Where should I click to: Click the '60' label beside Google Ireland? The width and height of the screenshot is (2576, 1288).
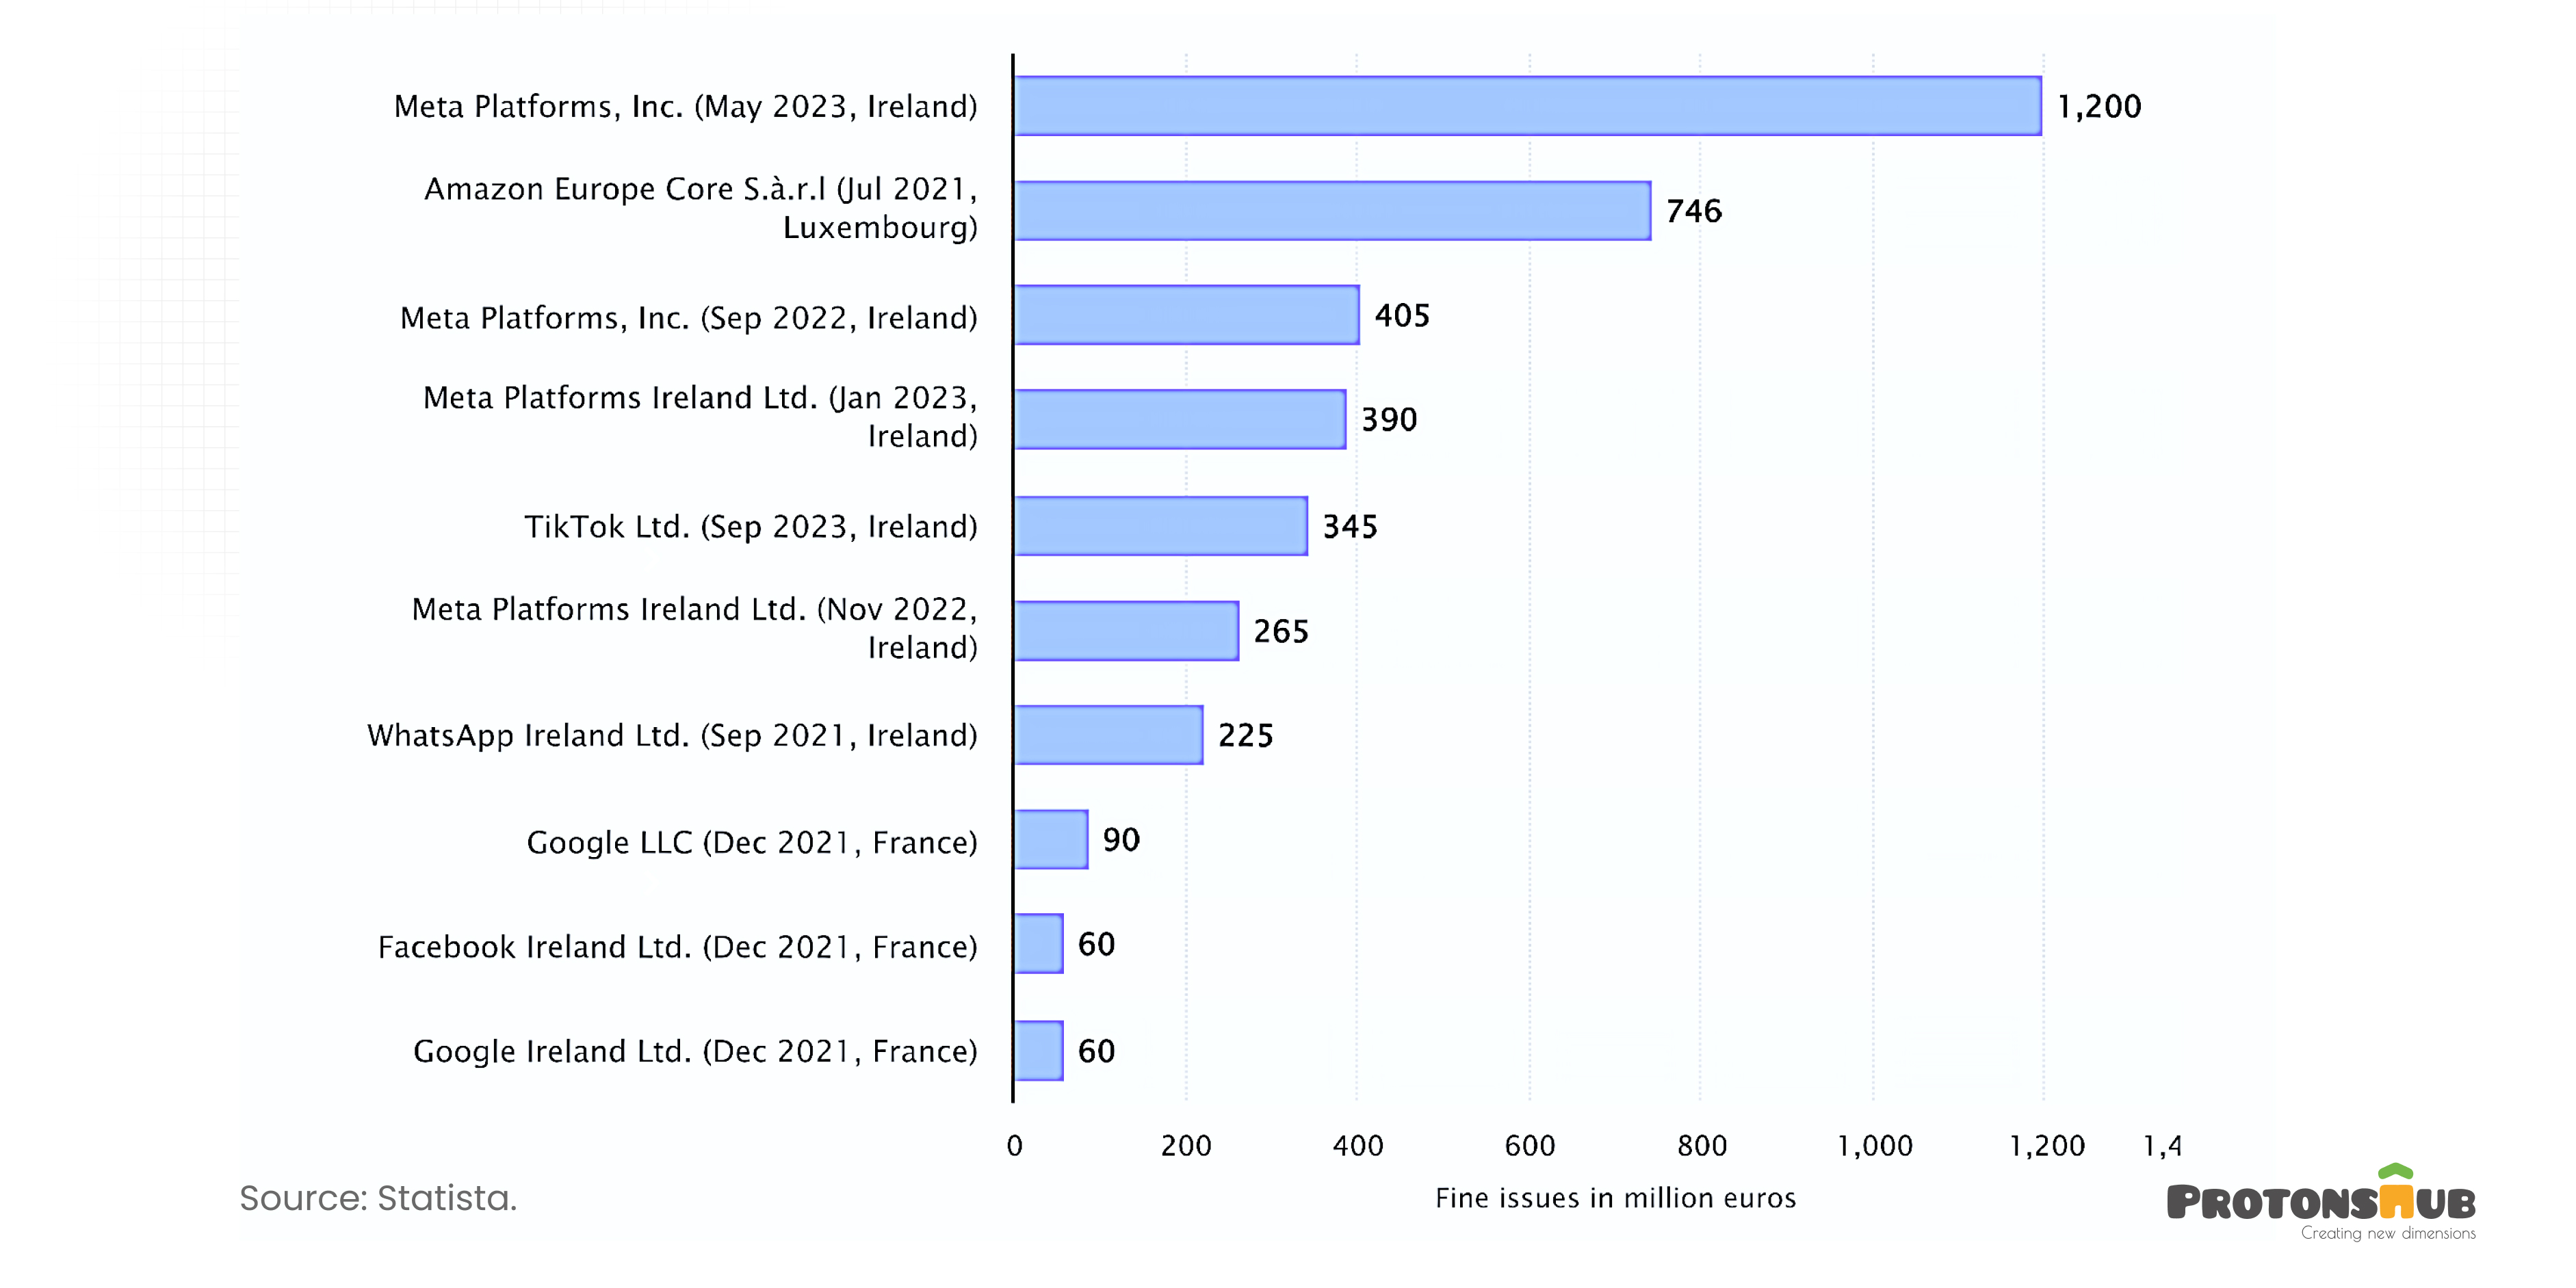pos(1096,1051)
